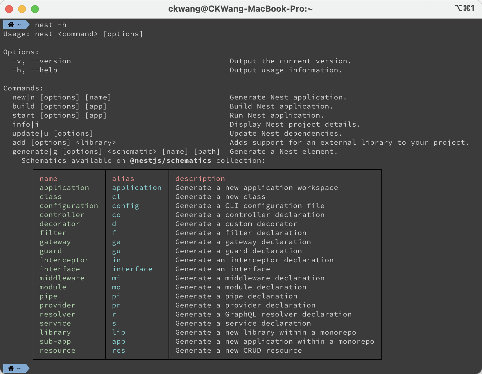Screen dimensions: 482x374
Task: Click the window title ckwang@CKWang-MacBook-Pro:~
Action: tap(240, 9)
